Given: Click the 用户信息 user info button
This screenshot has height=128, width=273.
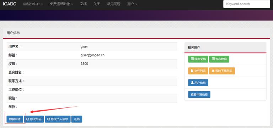Looking at the screenshot, I should (x=198, y=83).
